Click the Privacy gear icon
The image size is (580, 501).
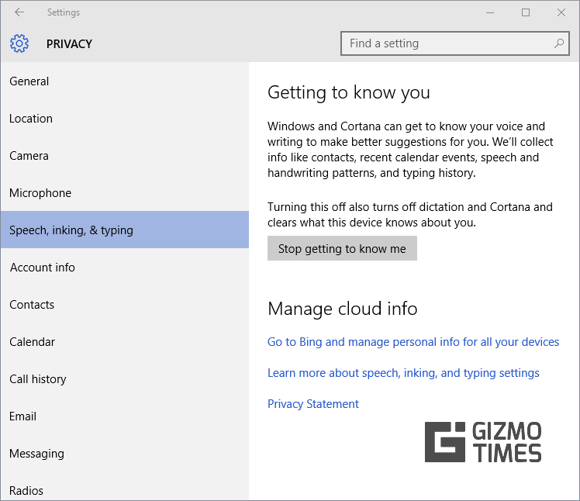click(19, 43)
